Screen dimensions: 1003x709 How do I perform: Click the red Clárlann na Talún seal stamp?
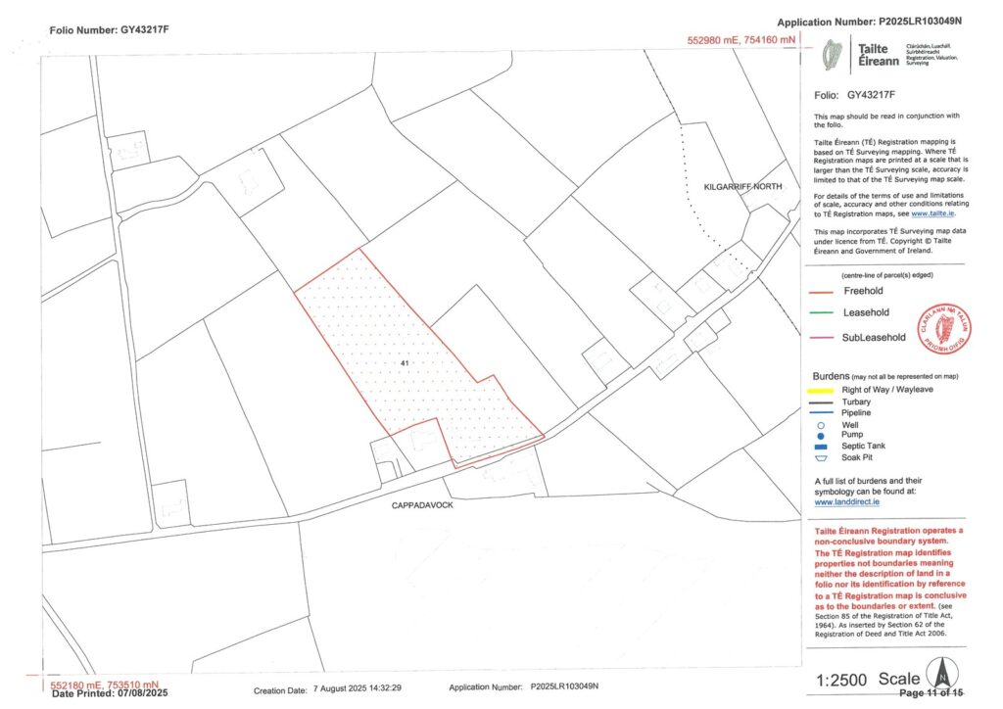click(x=944, y=329)
